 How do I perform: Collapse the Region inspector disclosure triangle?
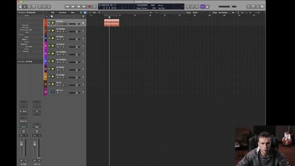[19, 12]
